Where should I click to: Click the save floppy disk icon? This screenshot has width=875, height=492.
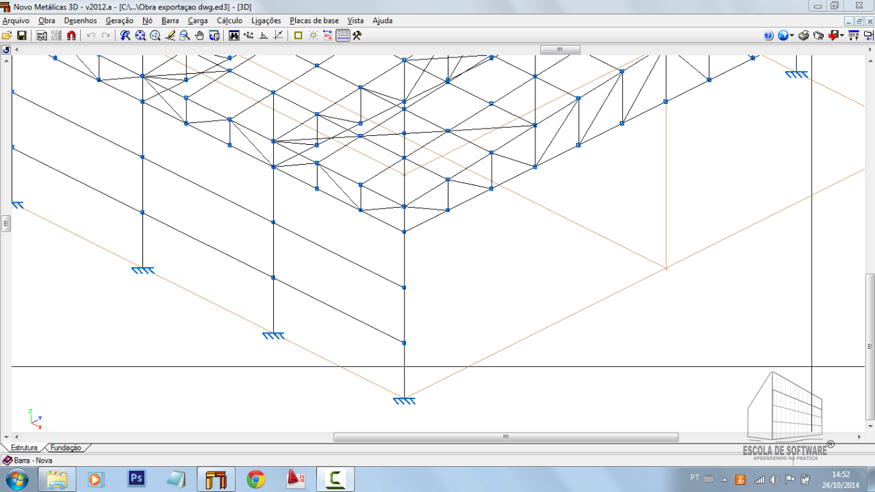[21, 36]
